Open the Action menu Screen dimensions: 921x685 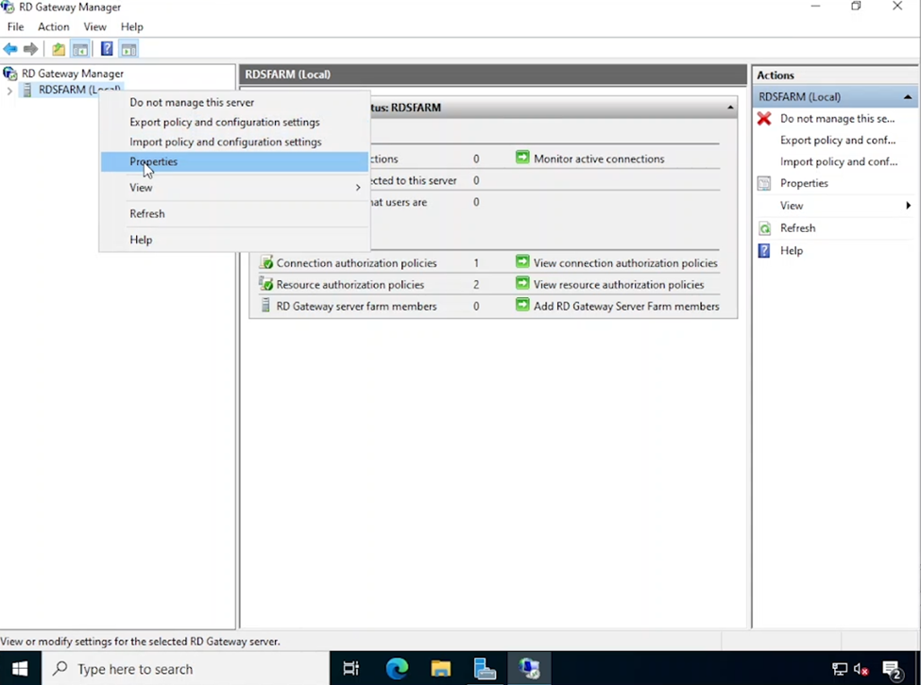[x=54, y=27]
